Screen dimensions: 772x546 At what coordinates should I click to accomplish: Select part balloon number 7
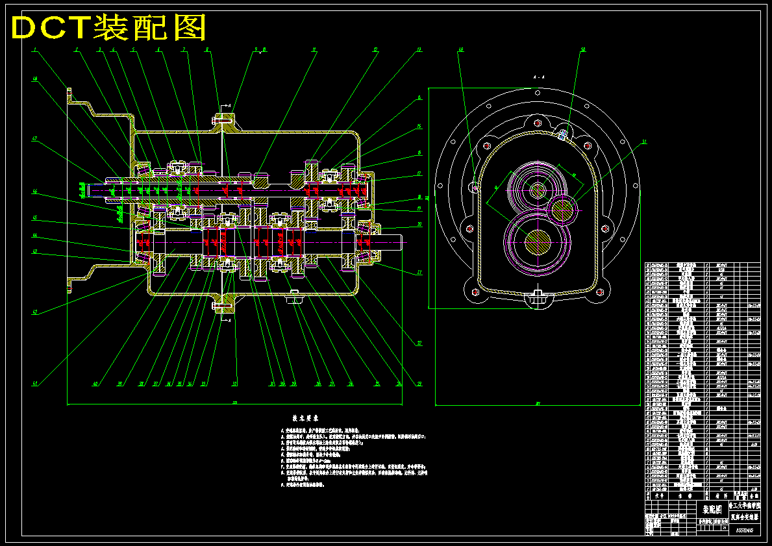pos(183,49)
